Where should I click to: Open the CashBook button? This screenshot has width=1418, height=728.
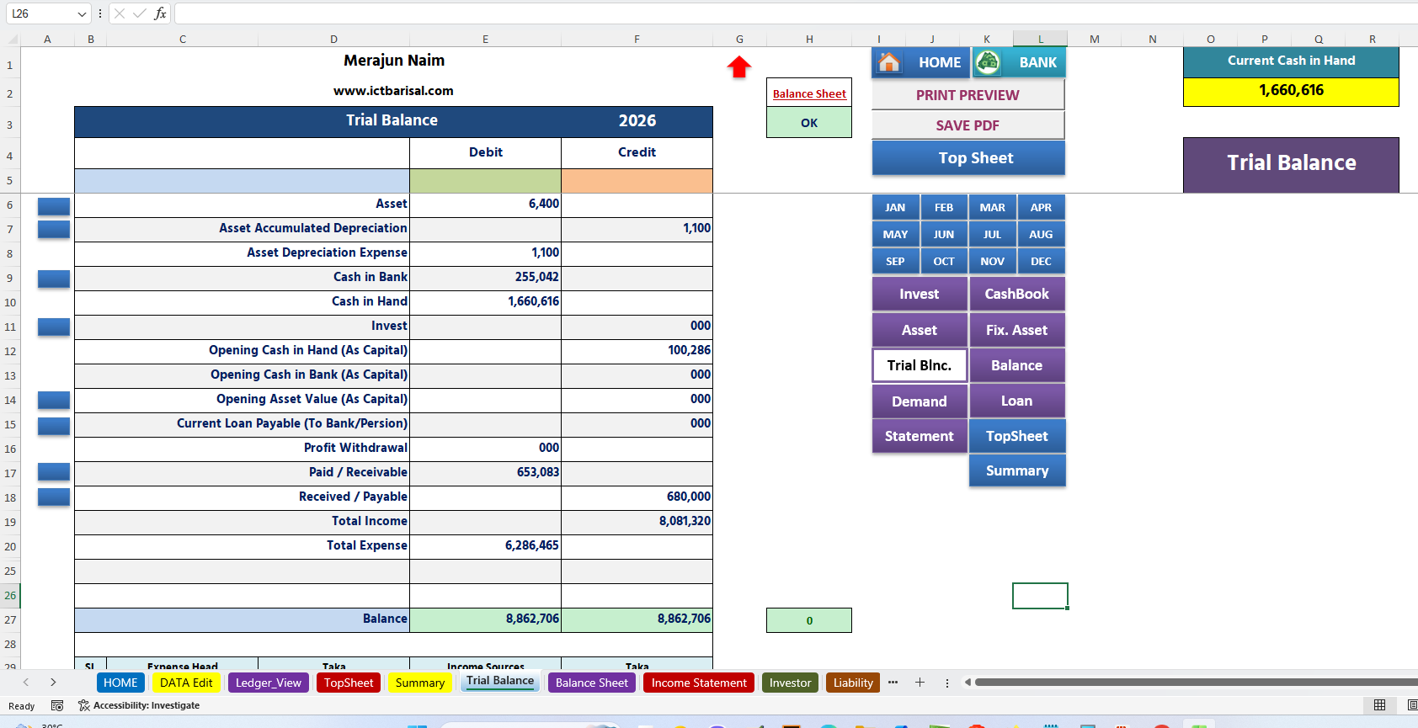pos(1017,295)
